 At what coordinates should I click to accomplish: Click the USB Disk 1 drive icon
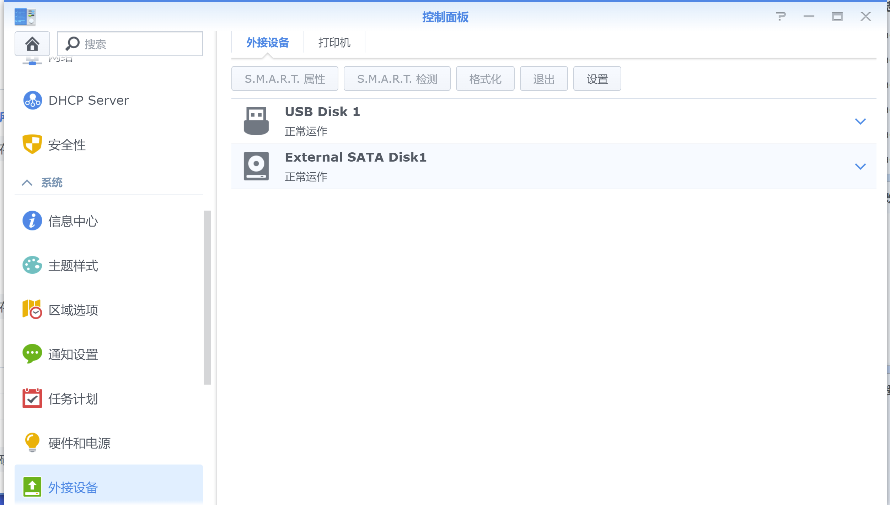[256, 121]
